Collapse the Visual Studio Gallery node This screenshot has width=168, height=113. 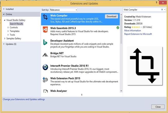[4, 20]
